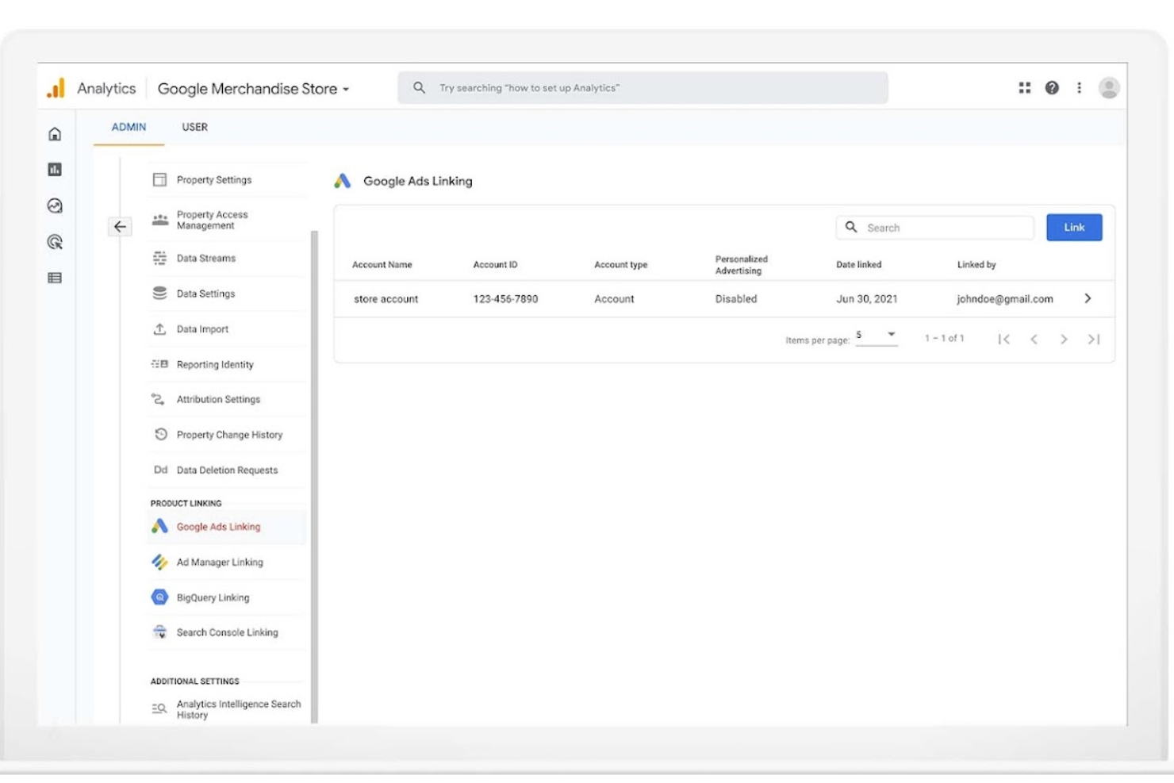Image resolution: width=1174 pixels, height=783 pixels.
Task: Click the Google Ads Linking icon in Product Linking
Action: [x=159, y=526]
